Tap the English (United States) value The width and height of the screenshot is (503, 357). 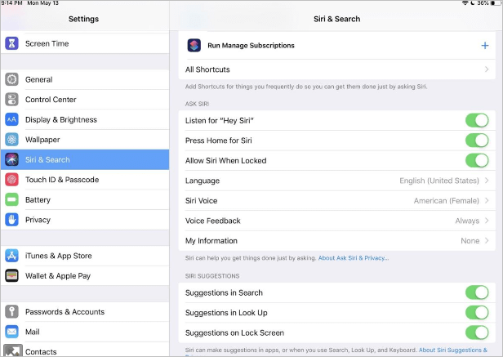click(438, 181)
